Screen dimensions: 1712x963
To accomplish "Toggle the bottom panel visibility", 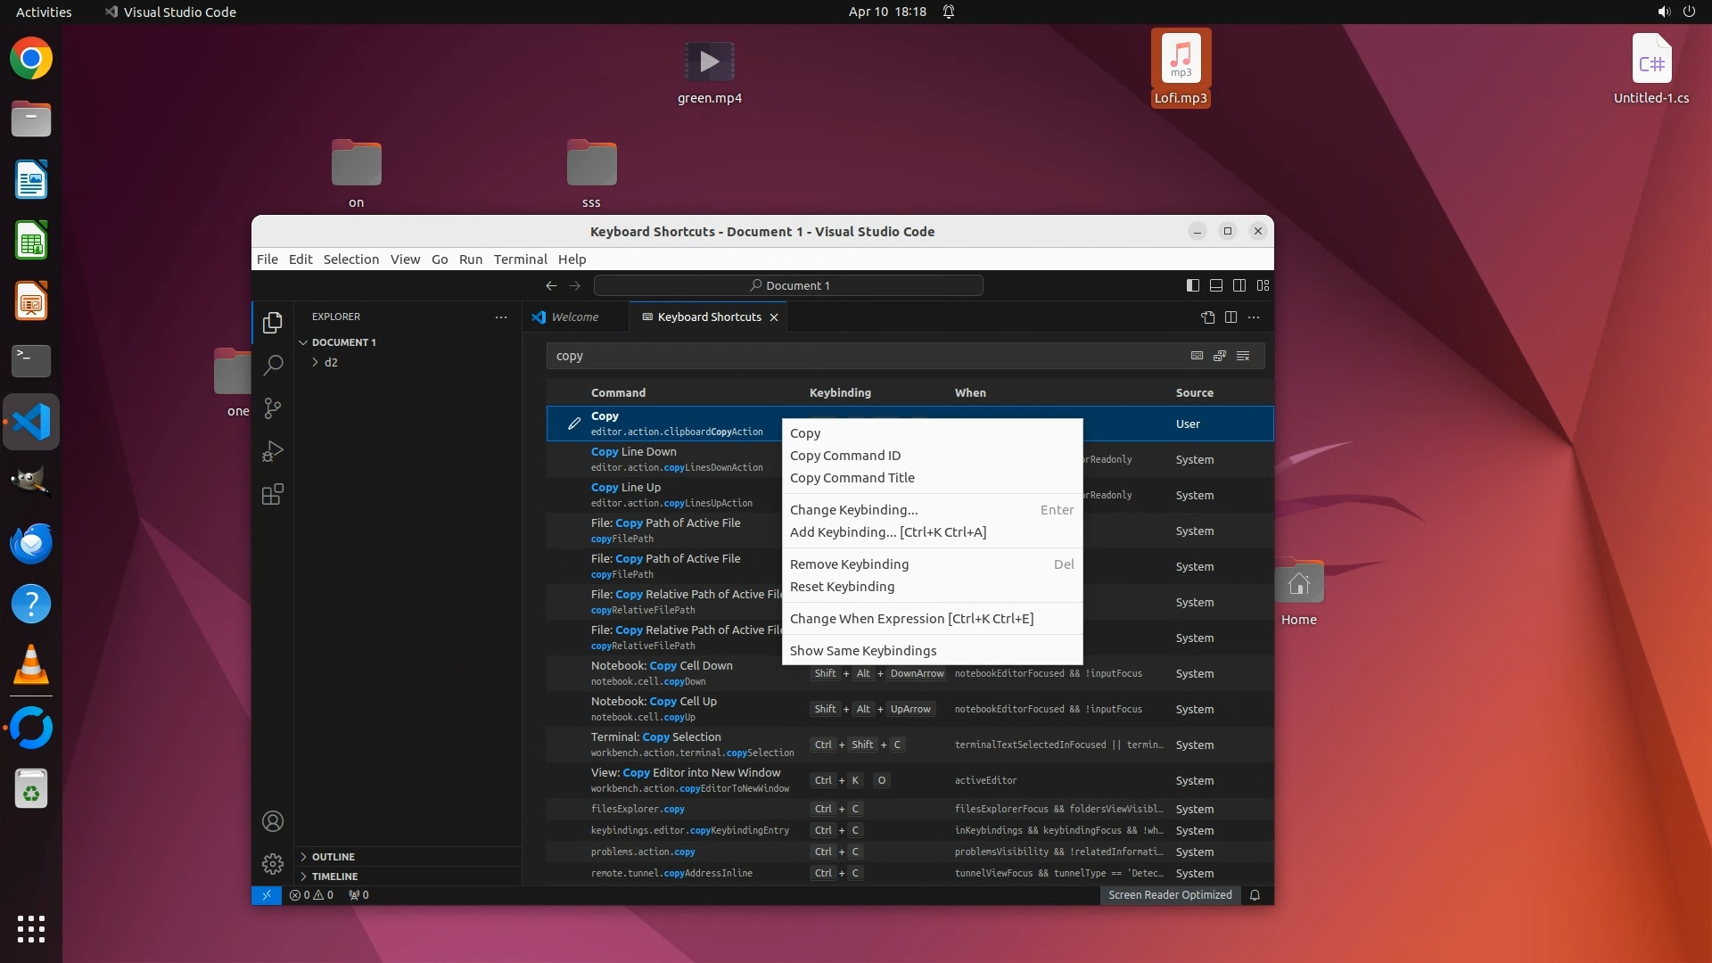I will [1215, 285].
